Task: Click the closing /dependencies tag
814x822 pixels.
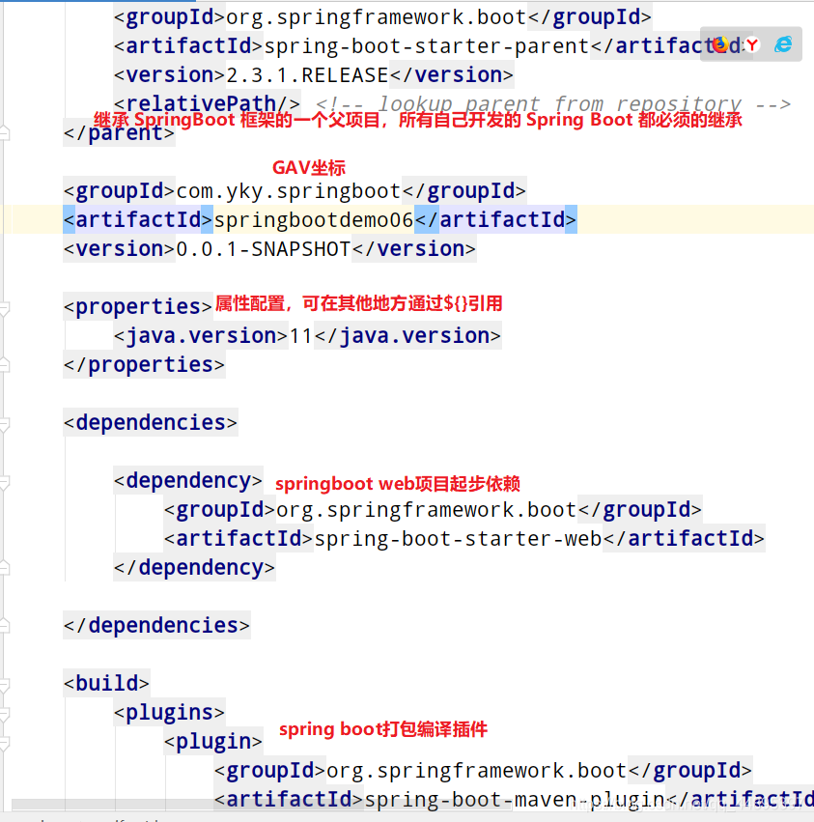Action: [156, 625]
